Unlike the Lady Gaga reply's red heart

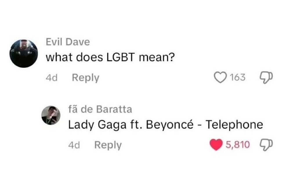(x=216, y=145)
